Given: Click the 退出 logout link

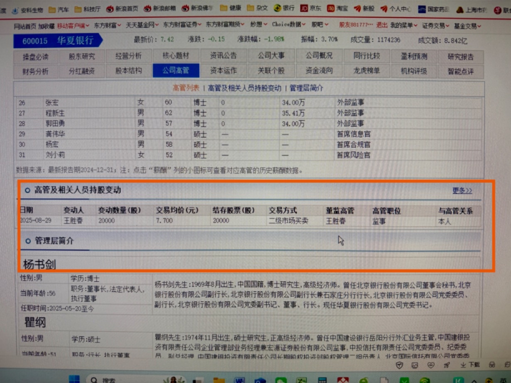Looking at the screenshot, I should click(x=382, y=25).
